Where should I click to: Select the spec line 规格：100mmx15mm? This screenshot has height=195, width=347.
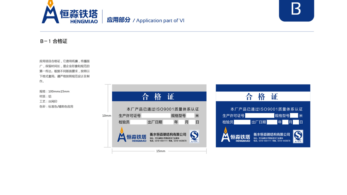pos(54,91)
